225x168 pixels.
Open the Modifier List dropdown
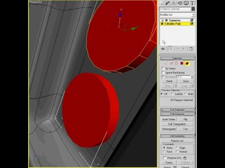point(177,15)
